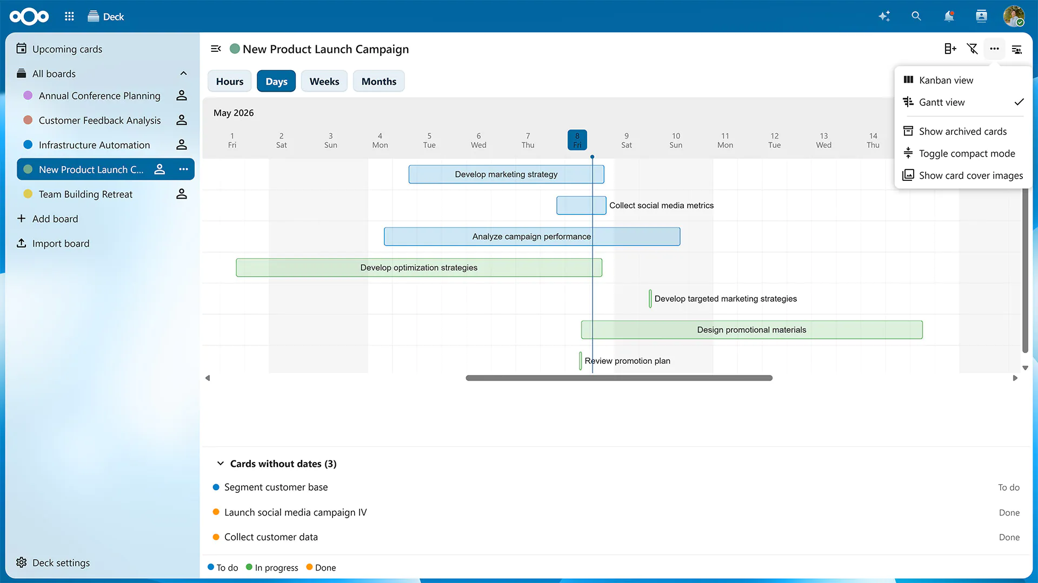Click the green board color dot in title
Screen dimensions: 1038x583
pyautogui.click(x=235, y=49)
